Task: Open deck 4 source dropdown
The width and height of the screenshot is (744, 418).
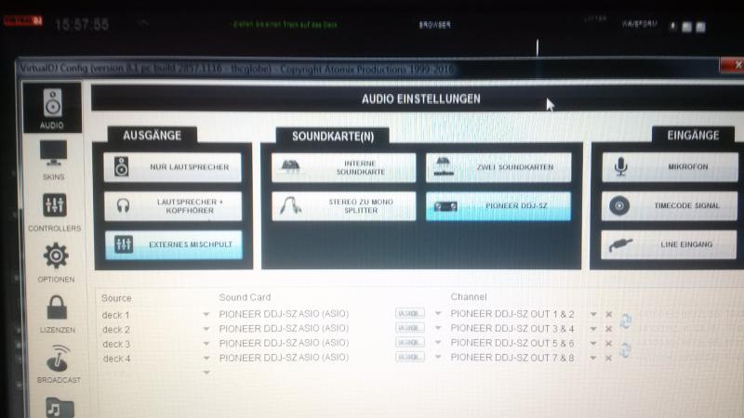Action: pos(206,358)
